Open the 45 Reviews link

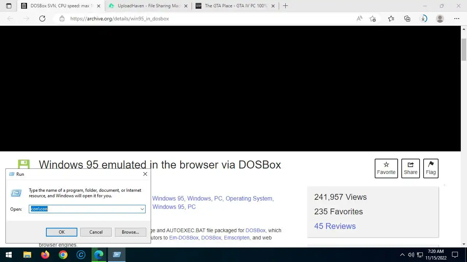click(x=335, y=226)
